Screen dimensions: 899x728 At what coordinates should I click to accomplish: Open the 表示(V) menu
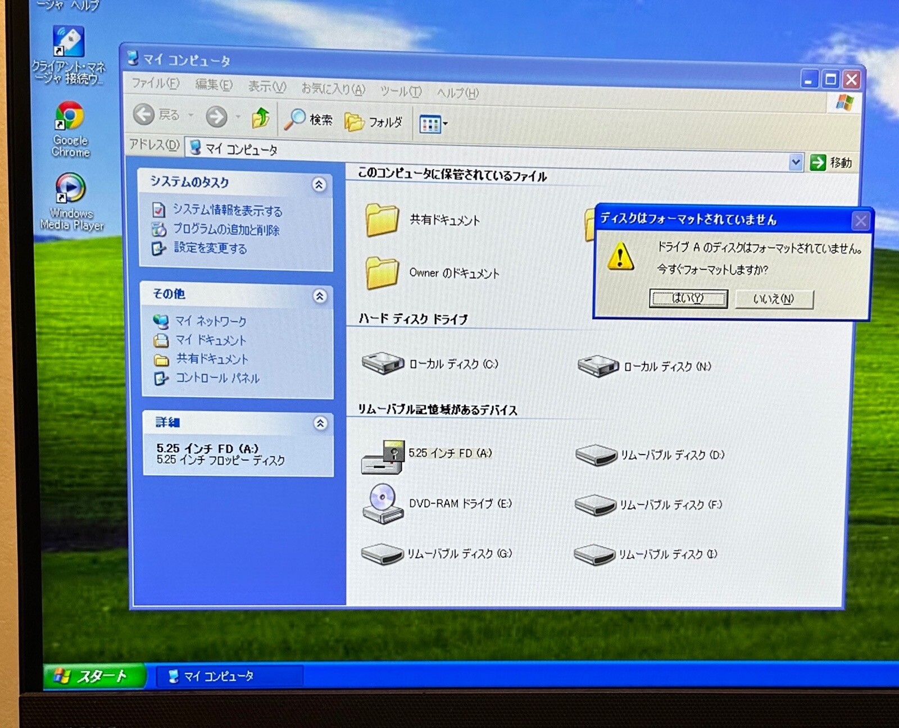click(267, 87)
